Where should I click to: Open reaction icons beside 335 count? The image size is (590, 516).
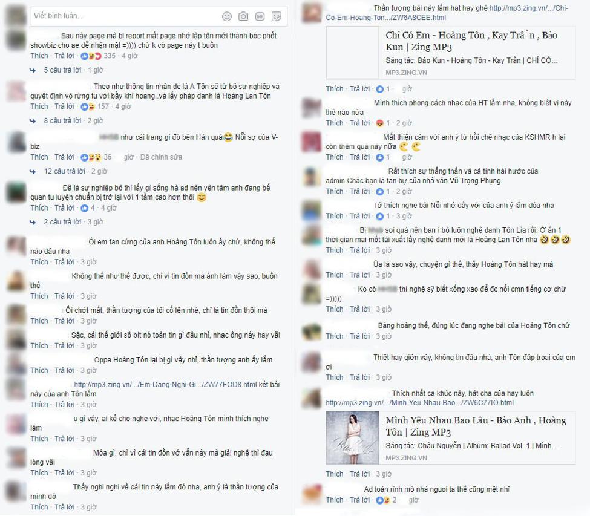coord(91,56)
